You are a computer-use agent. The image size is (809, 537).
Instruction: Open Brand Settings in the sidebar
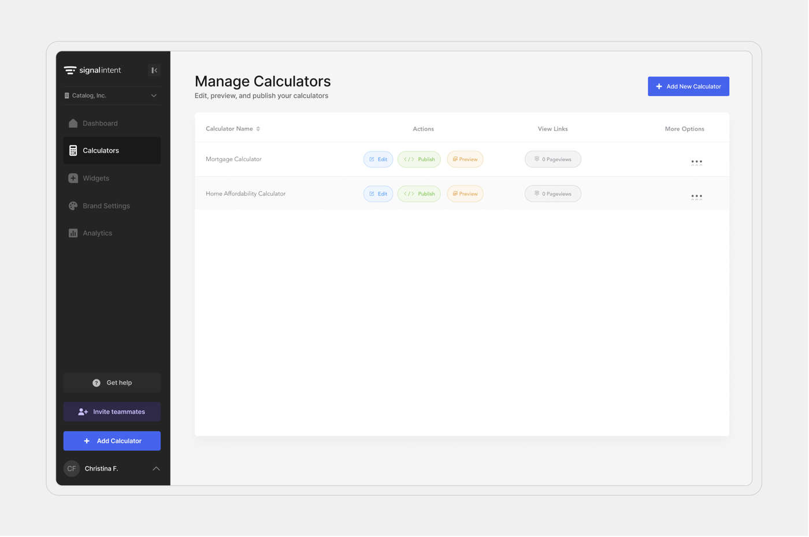[112, 206]
